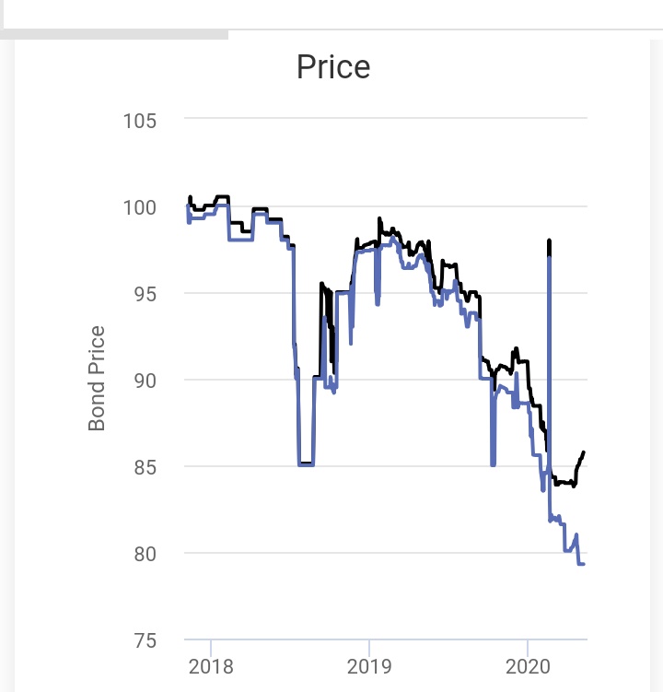Click the 85 y-axis tick label
The height and width of the screenshot is (692, 663).
click(145, 467)
